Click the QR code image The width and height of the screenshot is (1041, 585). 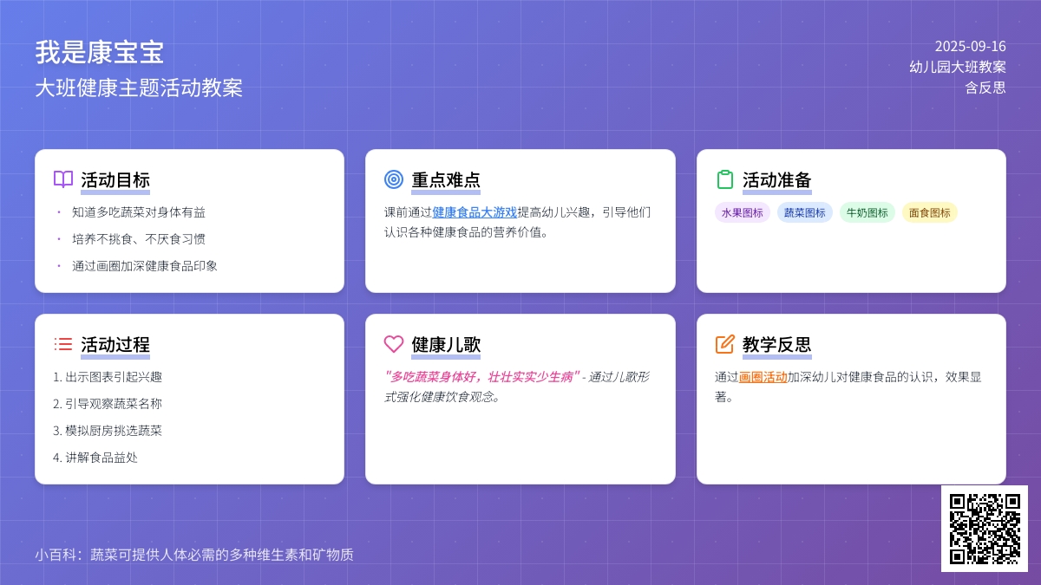[985, 529]
